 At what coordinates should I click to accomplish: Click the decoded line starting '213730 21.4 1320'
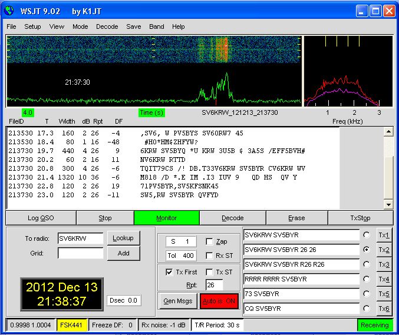[153, 177]
